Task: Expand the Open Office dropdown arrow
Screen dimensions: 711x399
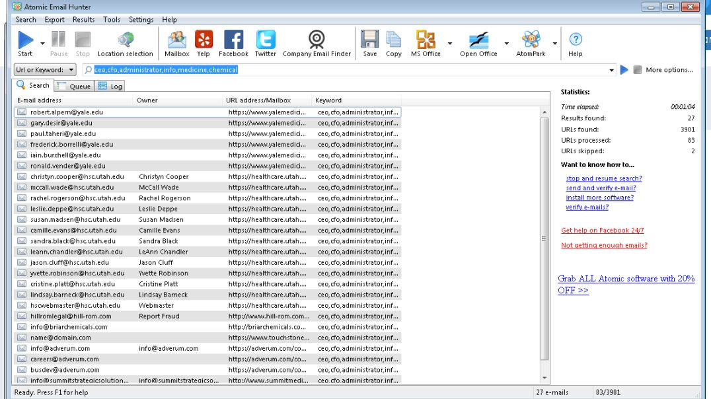Action: tap(507, 44)
